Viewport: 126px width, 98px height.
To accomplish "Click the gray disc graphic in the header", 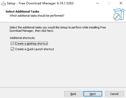I will (x=117, y=17).
